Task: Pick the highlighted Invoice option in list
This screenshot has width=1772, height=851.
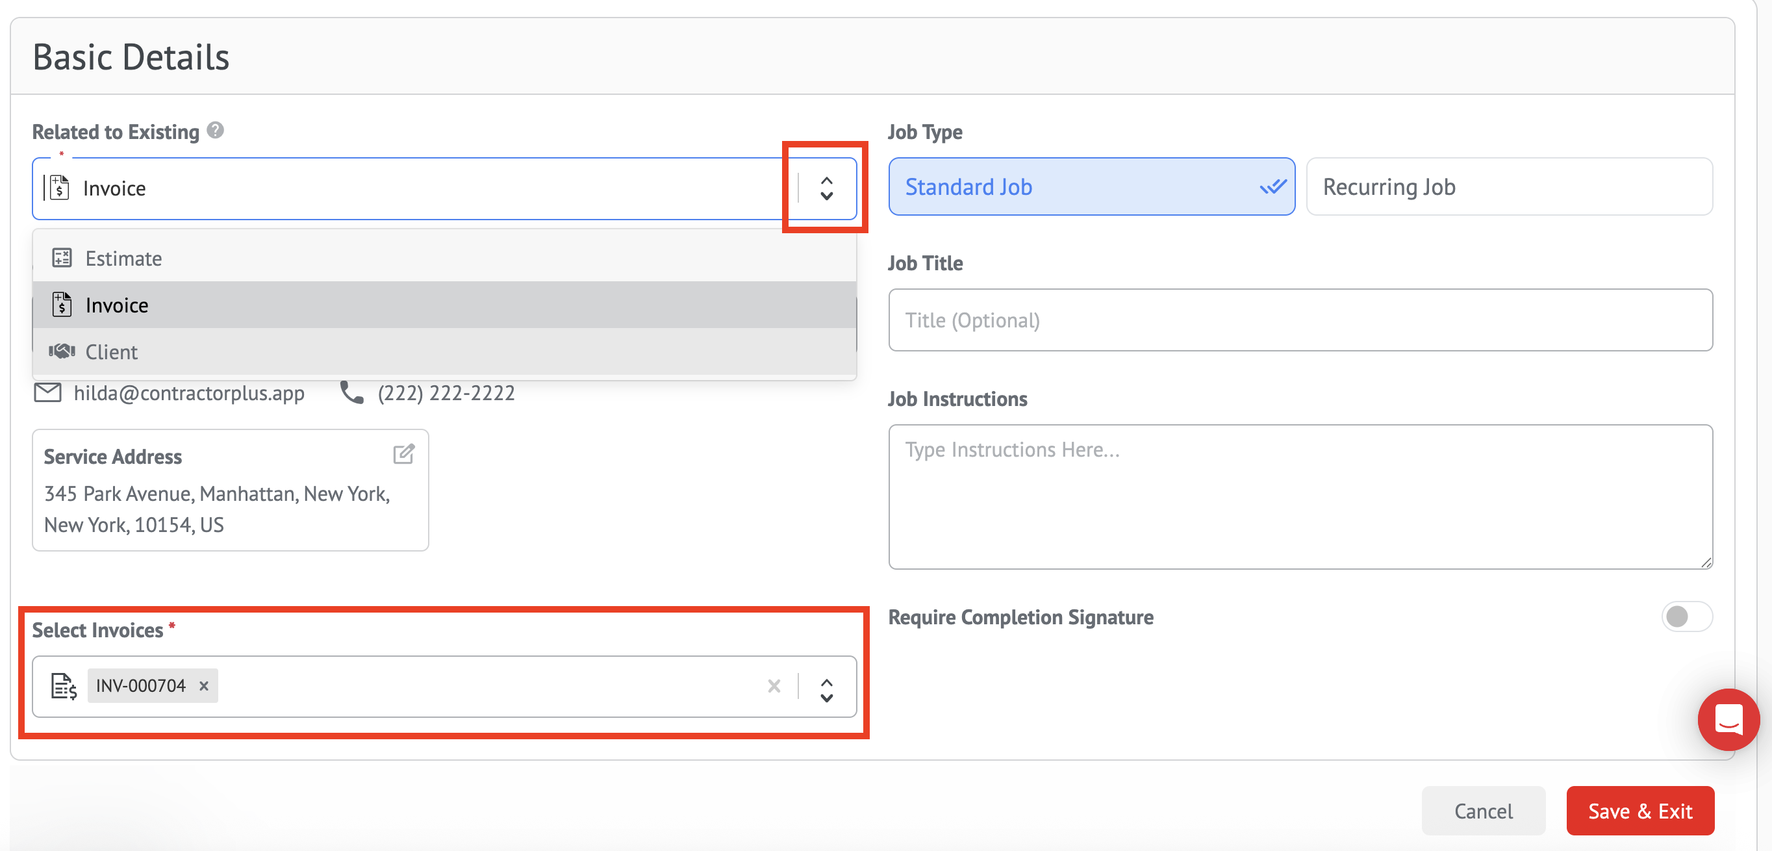Action: (x=117, y=305)
